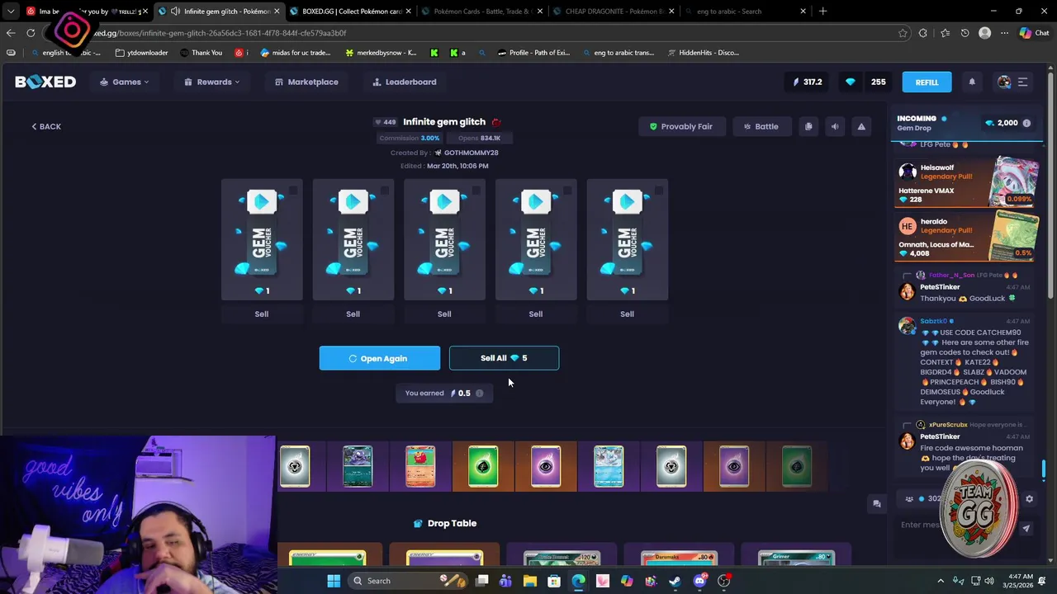
Task: Sell the fifth Gem Voucher
Action: pyautogui.click(x=627, y=313)
